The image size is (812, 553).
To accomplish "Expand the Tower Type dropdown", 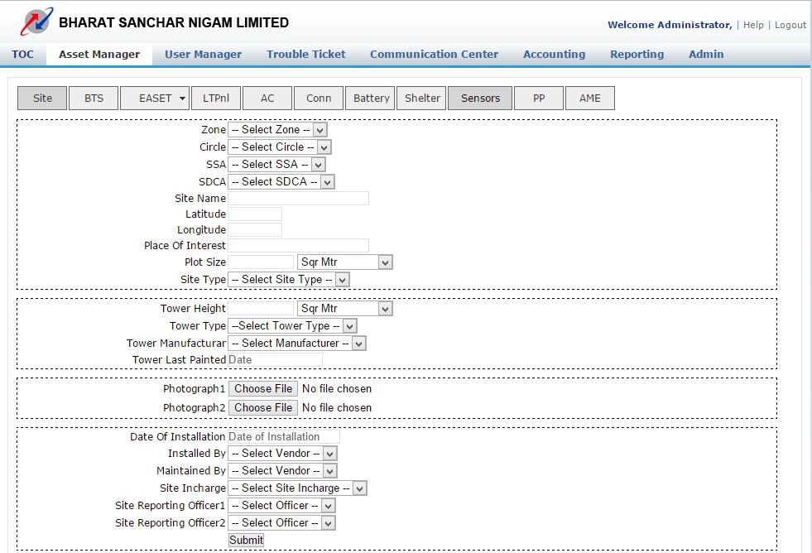I will (x=290, y=325).
